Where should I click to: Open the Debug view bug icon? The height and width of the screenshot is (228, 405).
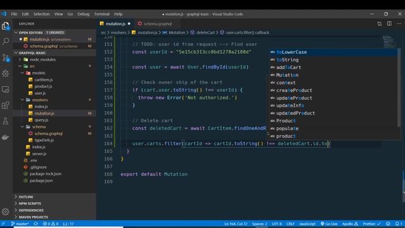[6, 73]
